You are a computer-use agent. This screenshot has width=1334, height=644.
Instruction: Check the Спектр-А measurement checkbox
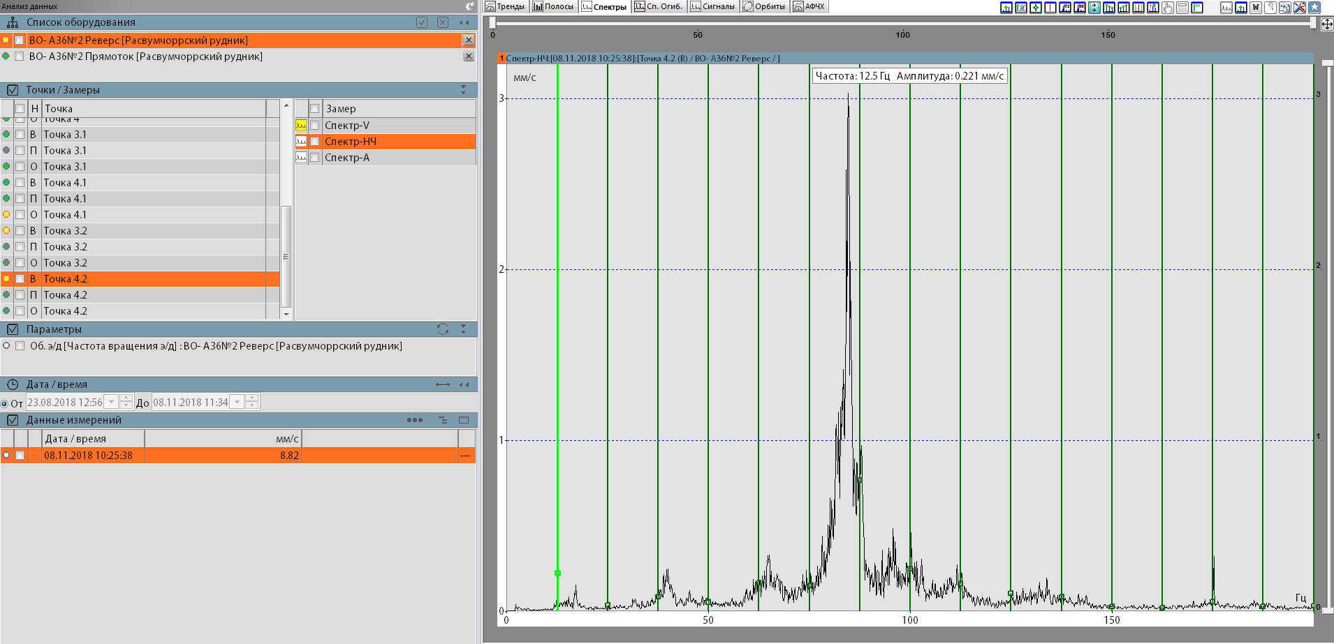pos(315,158)
